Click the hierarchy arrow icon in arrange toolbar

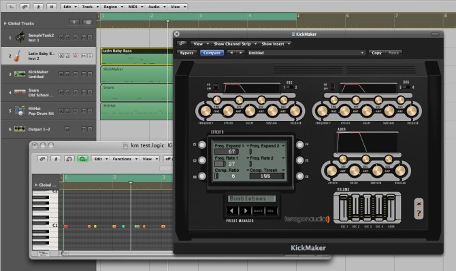tap(12, 6)
